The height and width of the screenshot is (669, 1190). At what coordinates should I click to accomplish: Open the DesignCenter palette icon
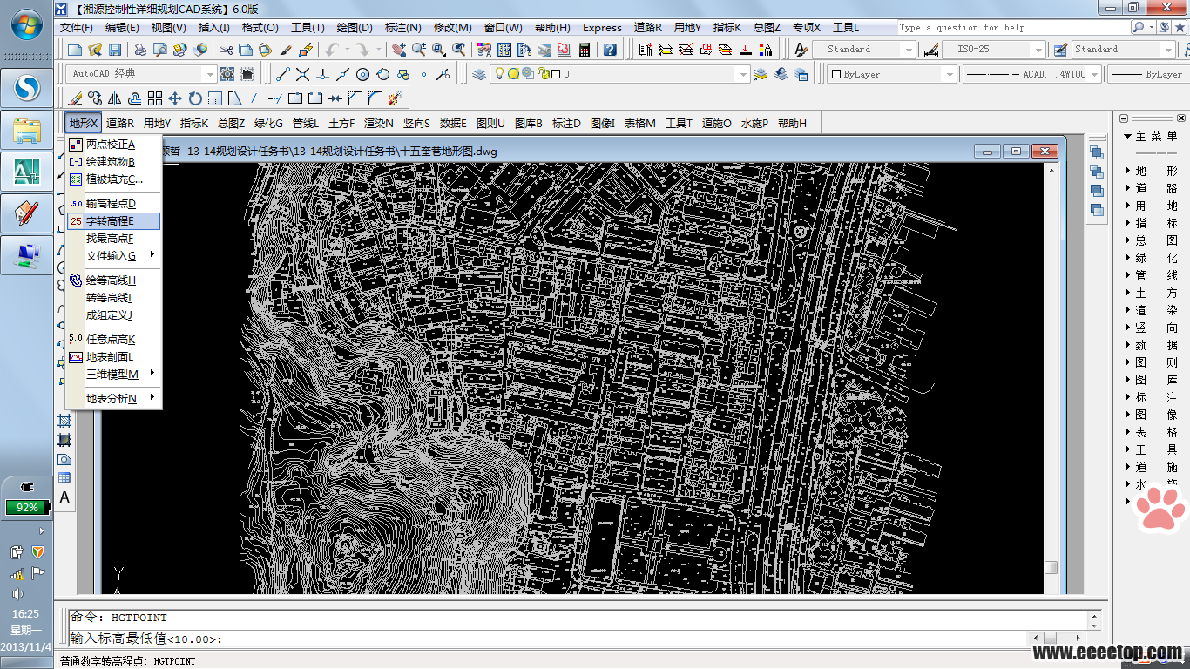(504, 50)
